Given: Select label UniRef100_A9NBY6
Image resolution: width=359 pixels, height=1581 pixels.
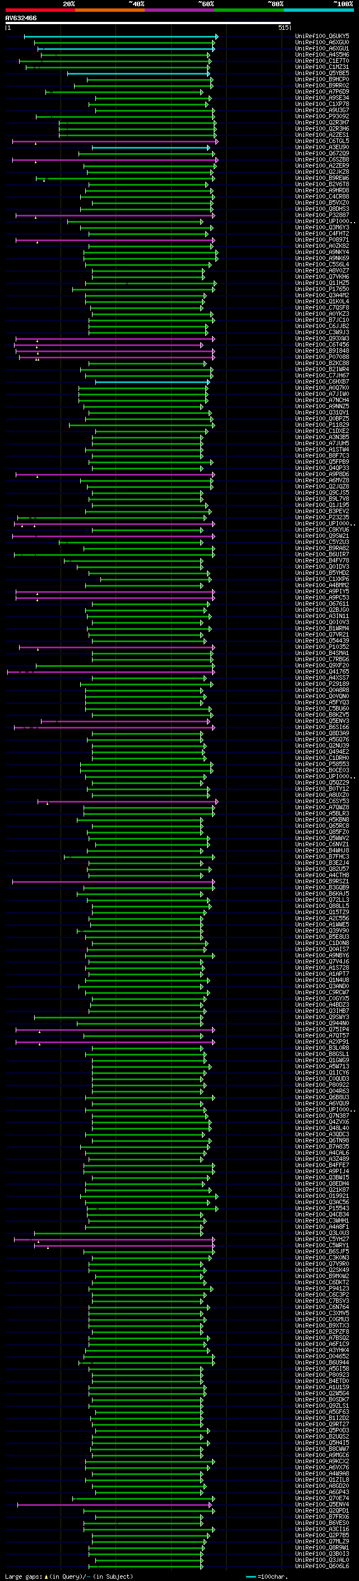Looking at the screenshot, I should 322,955.
